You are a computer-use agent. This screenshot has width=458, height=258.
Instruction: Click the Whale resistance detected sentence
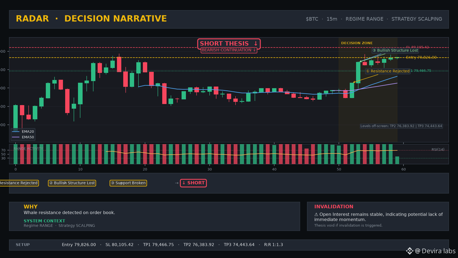click(69, 213)
